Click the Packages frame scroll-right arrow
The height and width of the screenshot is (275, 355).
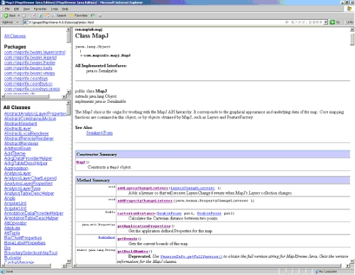click(64, 96)
